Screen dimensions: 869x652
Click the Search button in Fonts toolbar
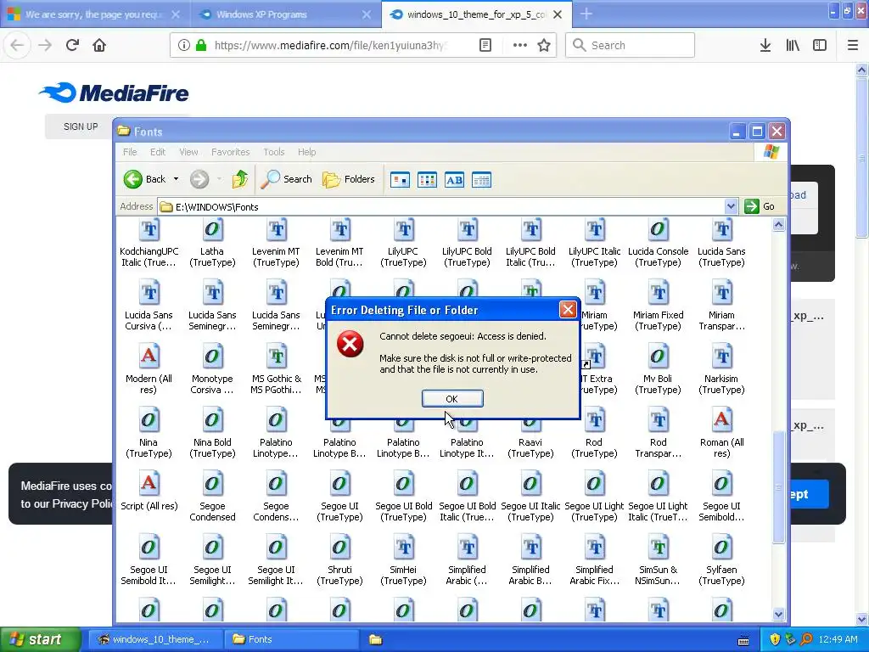tap(287, 179)
